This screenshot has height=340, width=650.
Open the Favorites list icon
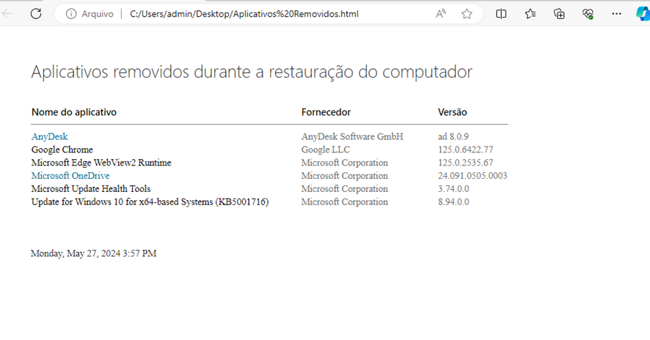pyautogui.click(x=530, y=14)
